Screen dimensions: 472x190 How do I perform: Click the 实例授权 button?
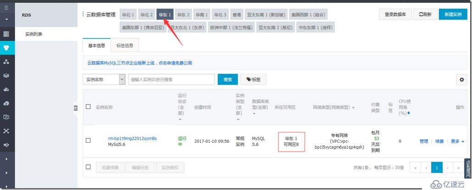tap(170, 168)
